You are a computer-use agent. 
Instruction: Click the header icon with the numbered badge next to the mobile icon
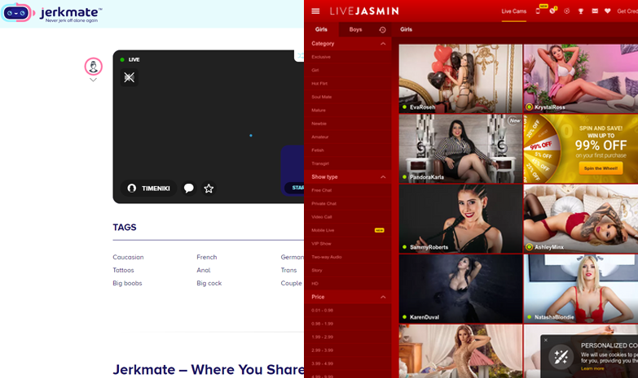point(552,11)
